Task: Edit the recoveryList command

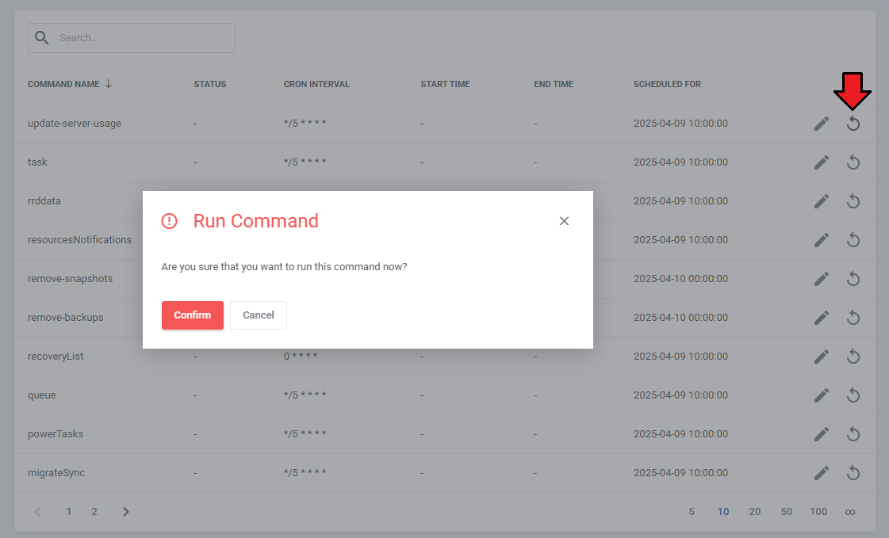Action: [x=822, y=357]
